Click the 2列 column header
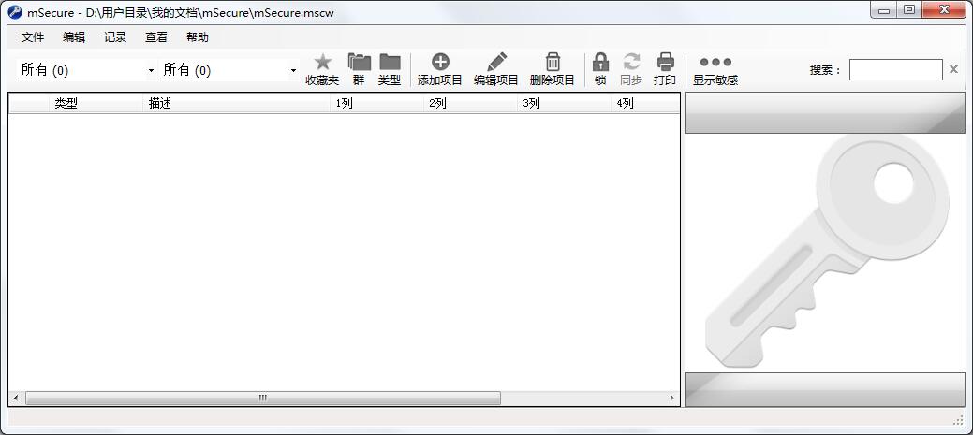This screenshot has height=435, width=973. pyautogui.click(x=470, y=104)
